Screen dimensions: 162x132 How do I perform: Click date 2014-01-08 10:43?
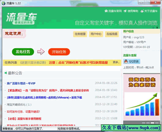coord(106,90)
